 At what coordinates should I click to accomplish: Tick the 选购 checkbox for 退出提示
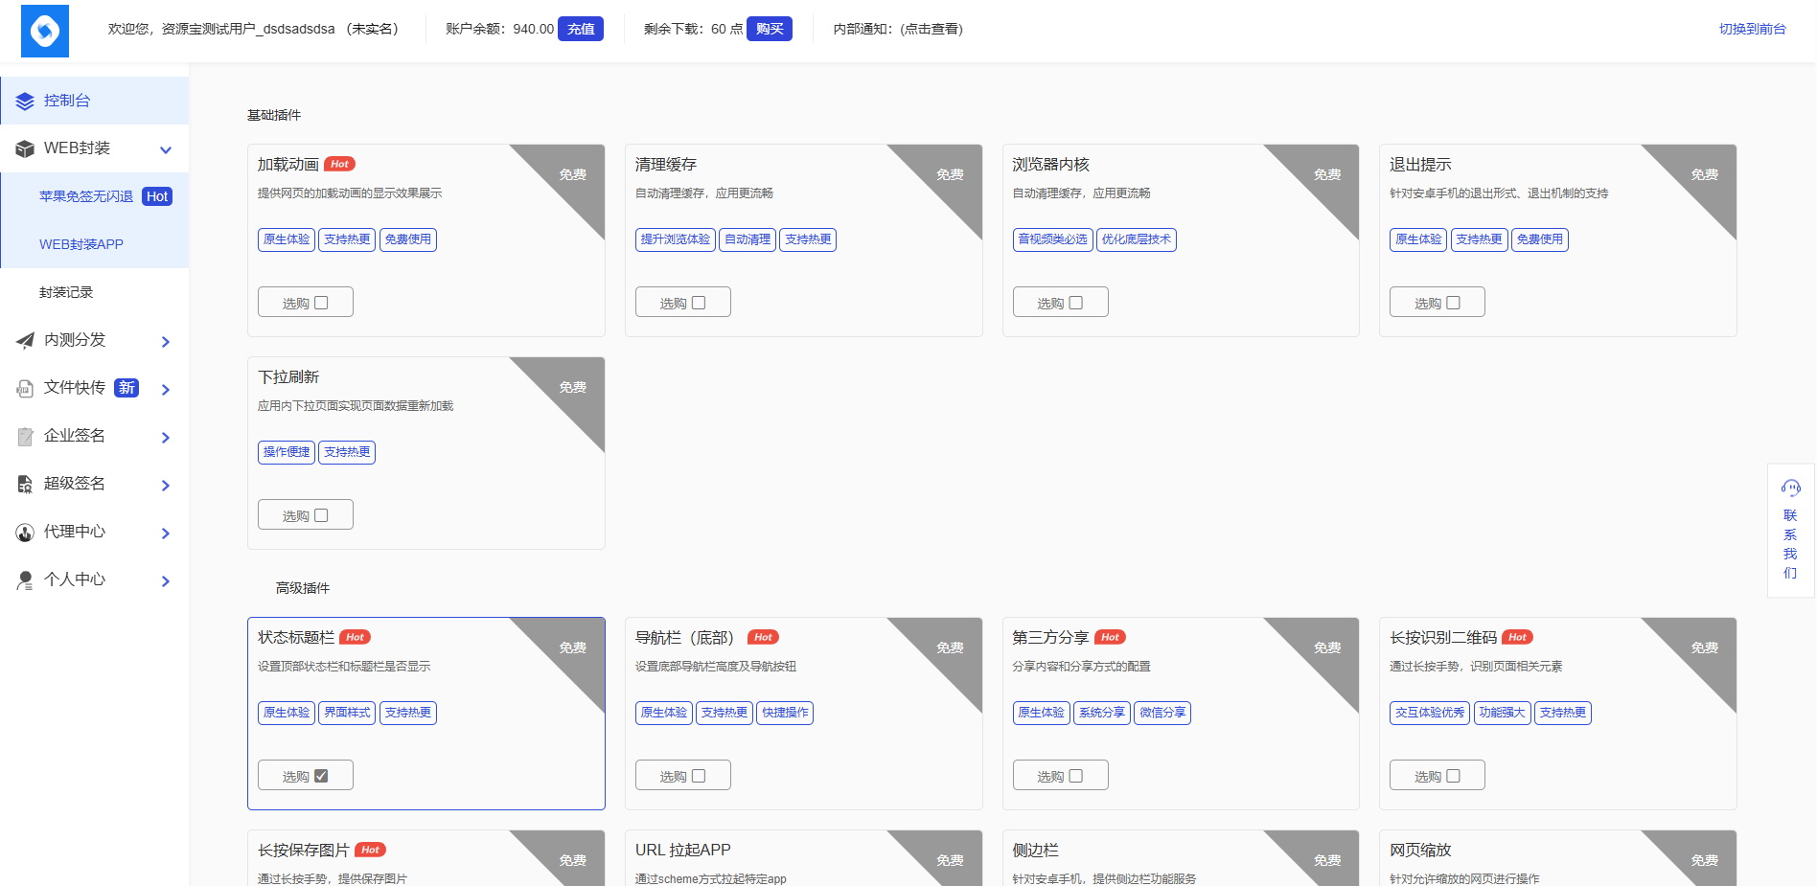[x=1453, y=303]
